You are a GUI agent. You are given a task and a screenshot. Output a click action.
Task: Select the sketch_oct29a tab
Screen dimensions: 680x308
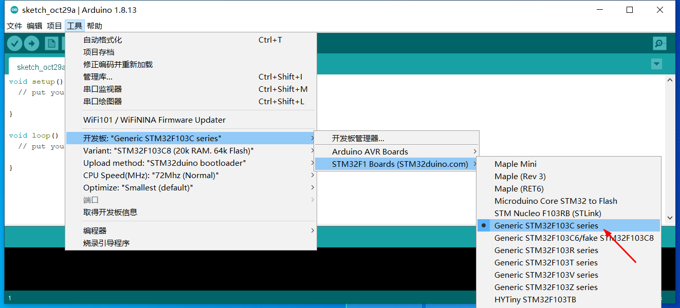point(37,67)
